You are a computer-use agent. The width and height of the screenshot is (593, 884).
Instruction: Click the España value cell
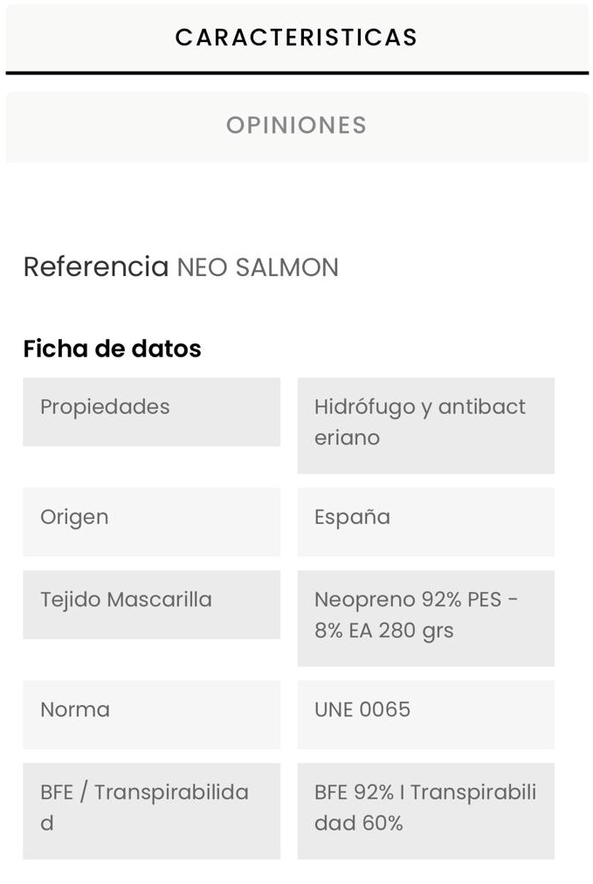point(425,522)
